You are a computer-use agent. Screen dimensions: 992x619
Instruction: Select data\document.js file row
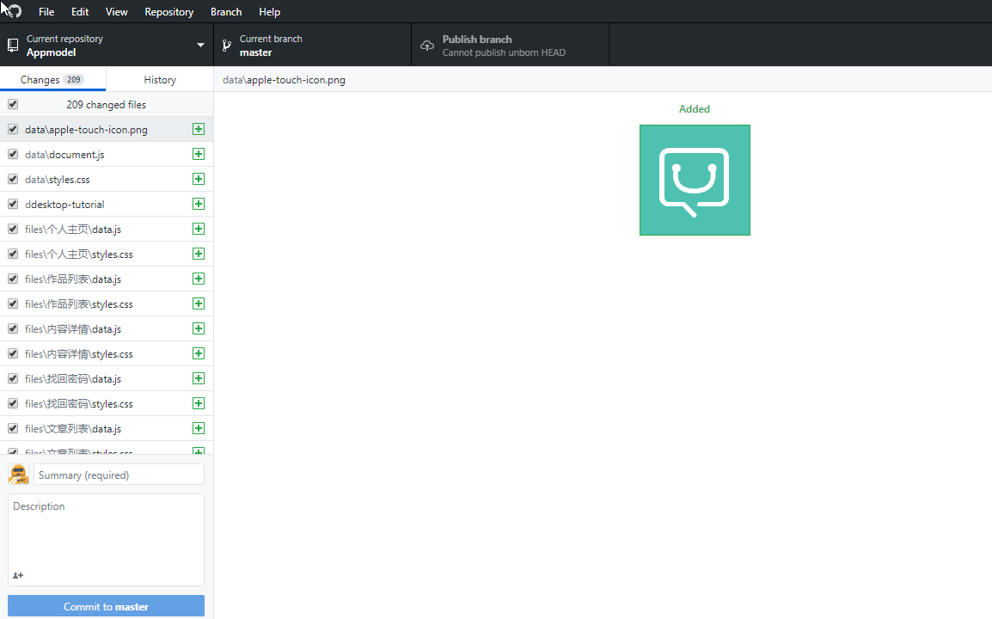click(x=107, y=154)
